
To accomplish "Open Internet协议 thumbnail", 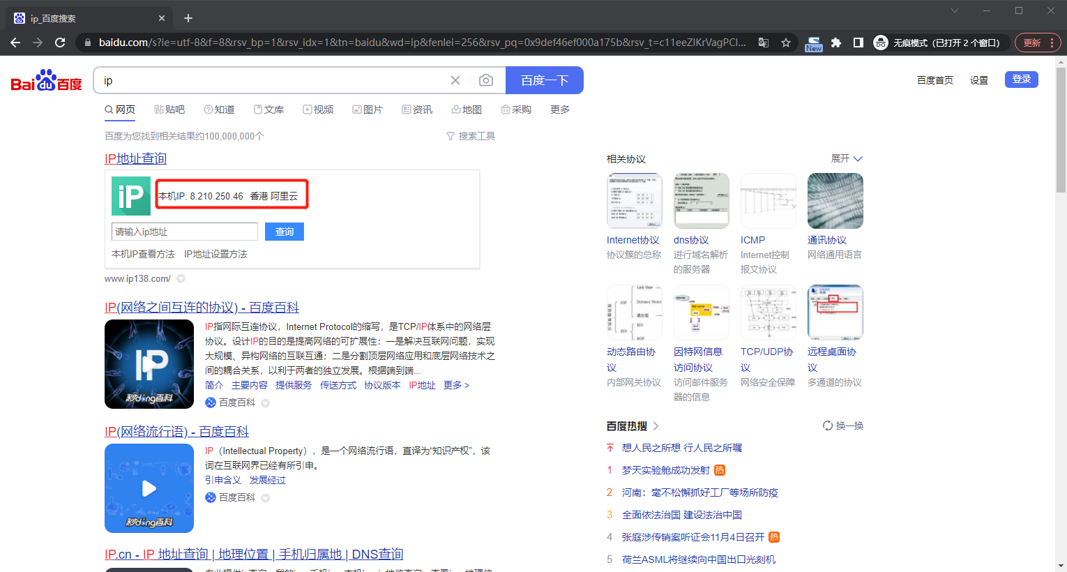I will [x=635, y=201].
